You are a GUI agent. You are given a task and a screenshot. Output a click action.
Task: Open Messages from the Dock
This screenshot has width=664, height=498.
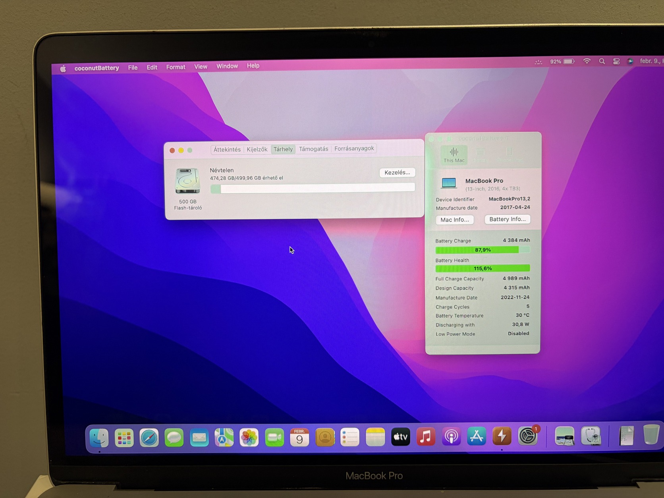click(x=174, y=438)
